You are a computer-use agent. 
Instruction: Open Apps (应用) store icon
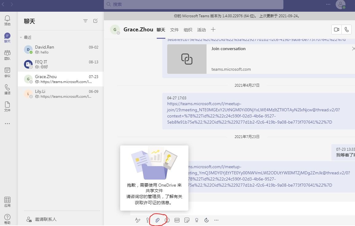(7, 202)
